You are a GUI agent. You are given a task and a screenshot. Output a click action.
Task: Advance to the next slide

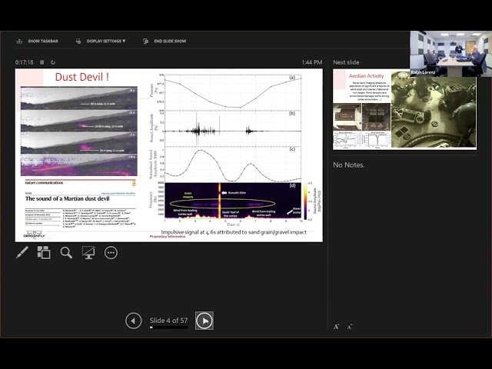(204, 321)
